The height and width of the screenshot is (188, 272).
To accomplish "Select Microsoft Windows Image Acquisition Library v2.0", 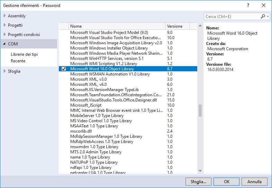I will pyautogui.click(x=128, y=43).
